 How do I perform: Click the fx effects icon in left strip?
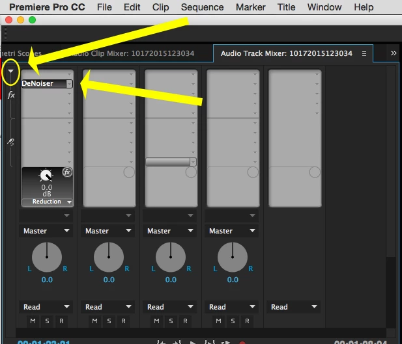tap(11, 95)
